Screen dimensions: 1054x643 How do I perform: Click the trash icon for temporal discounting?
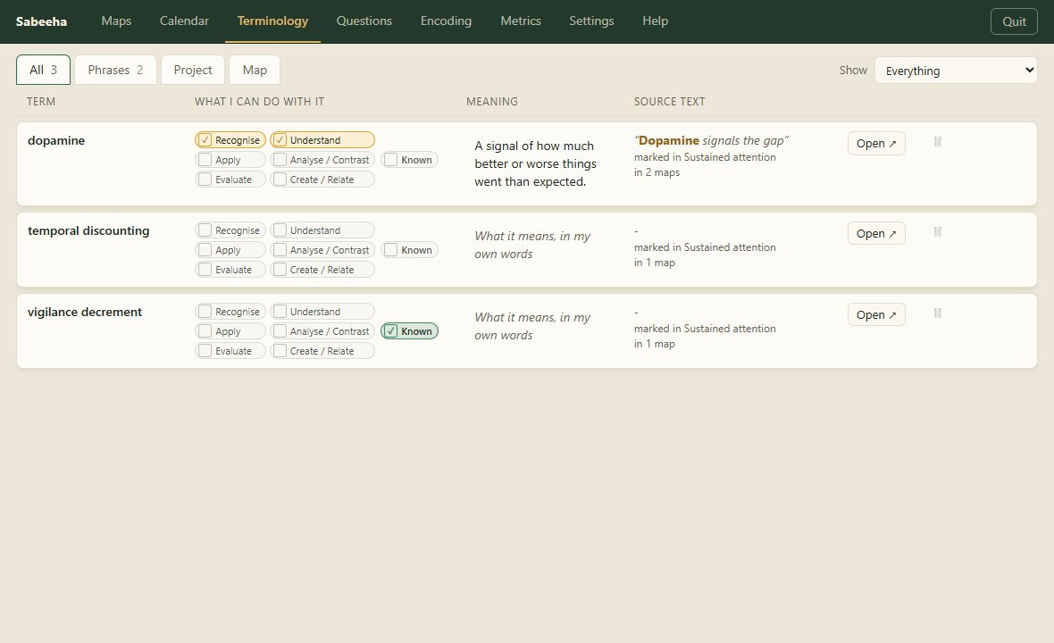[x=938, y=232]
